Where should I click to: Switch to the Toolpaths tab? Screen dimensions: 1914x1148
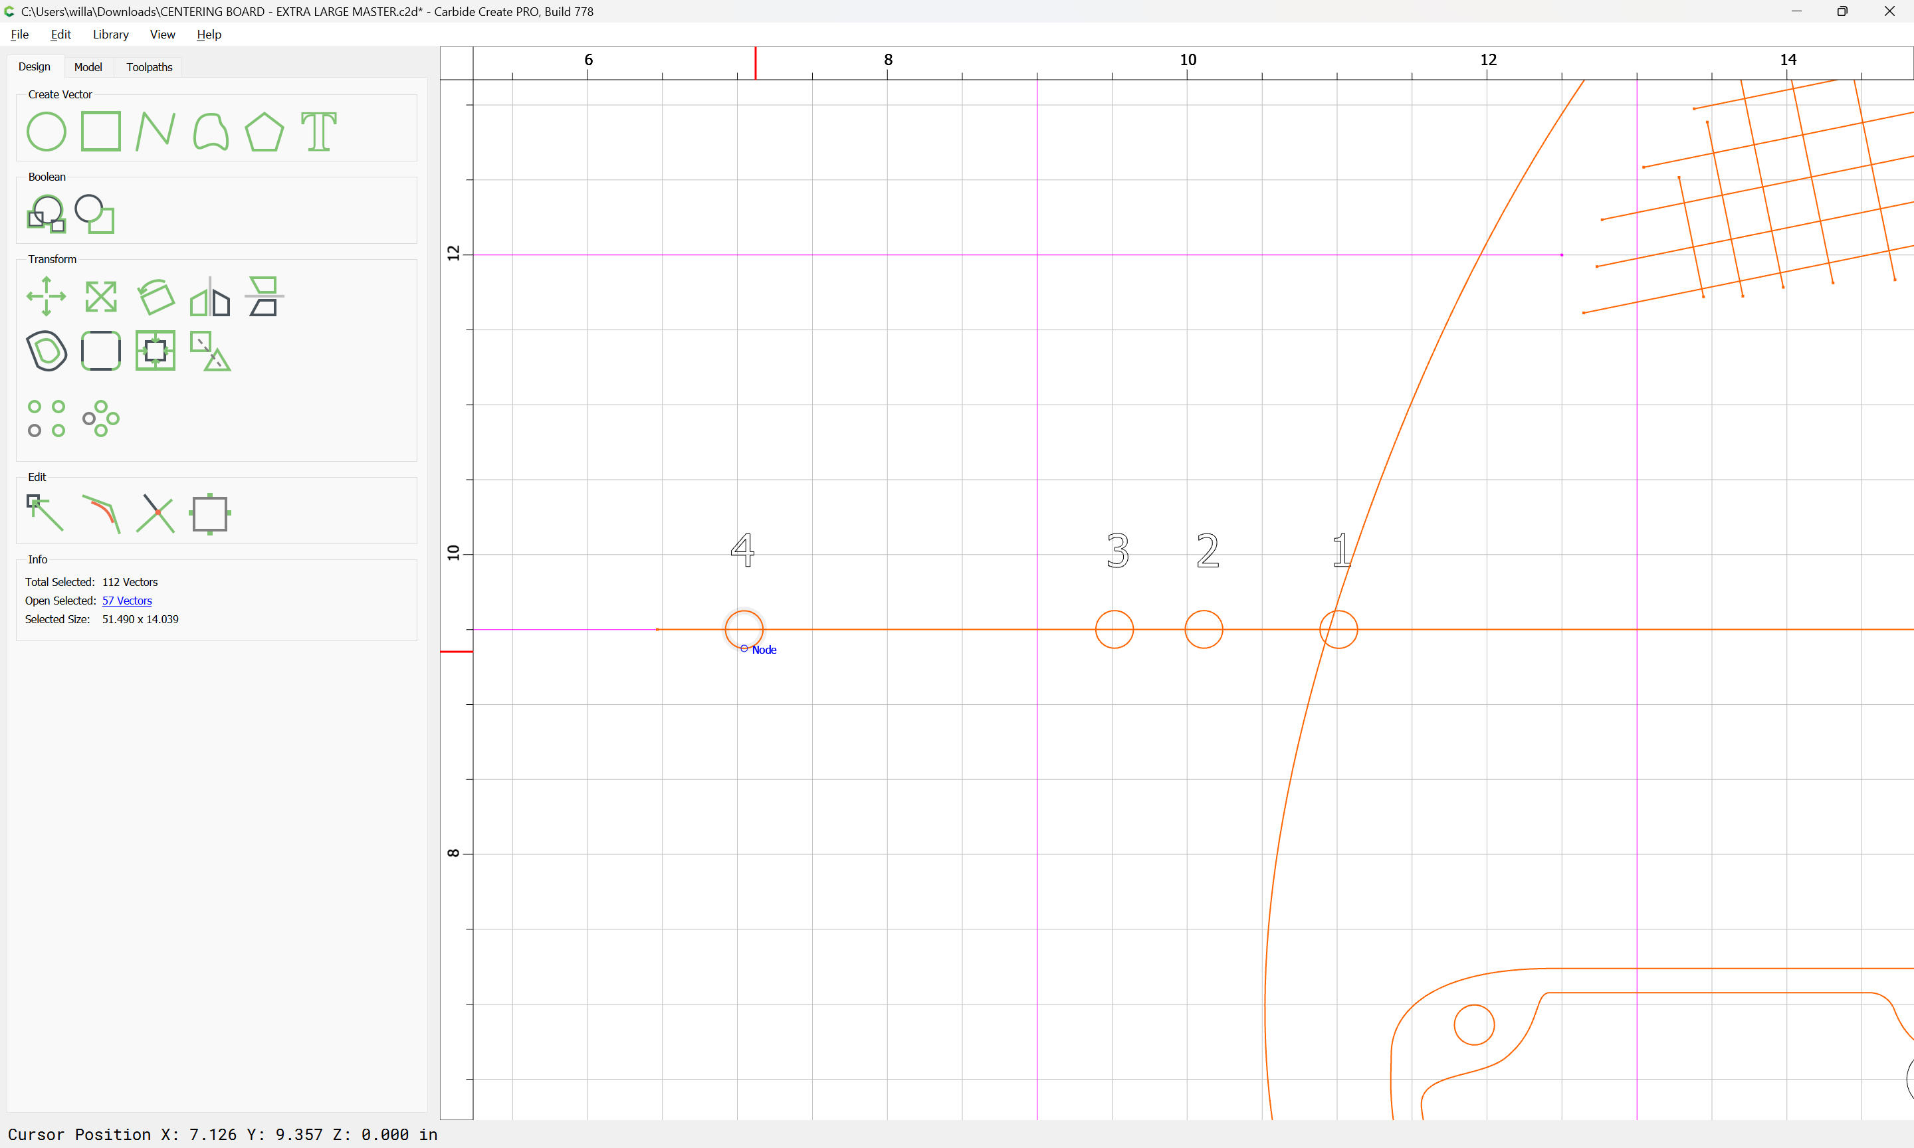(x=150, y=67)
